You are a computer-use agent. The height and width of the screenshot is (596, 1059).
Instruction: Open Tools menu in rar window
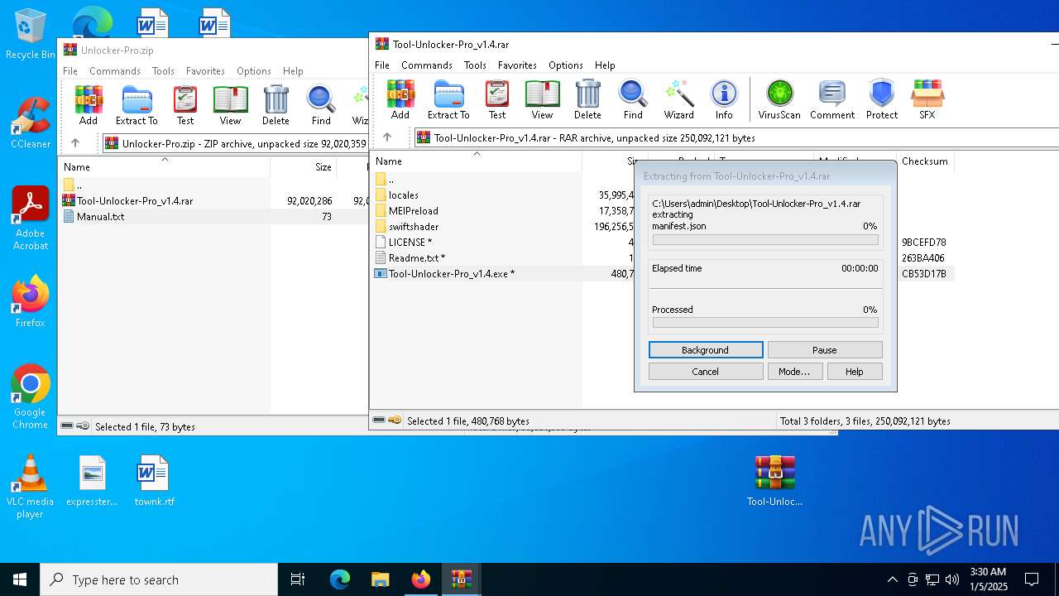[x=475, y=65]
